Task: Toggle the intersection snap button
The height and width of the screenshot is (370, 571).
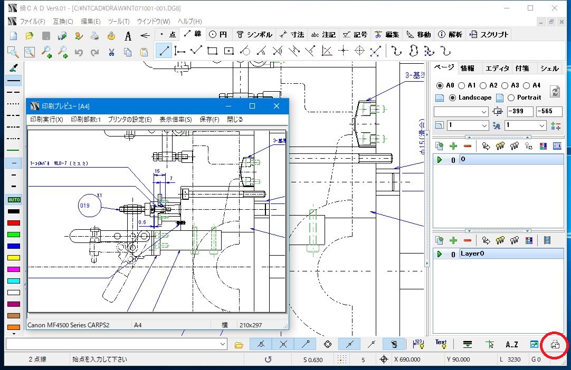Action: (x=283, y=344)
